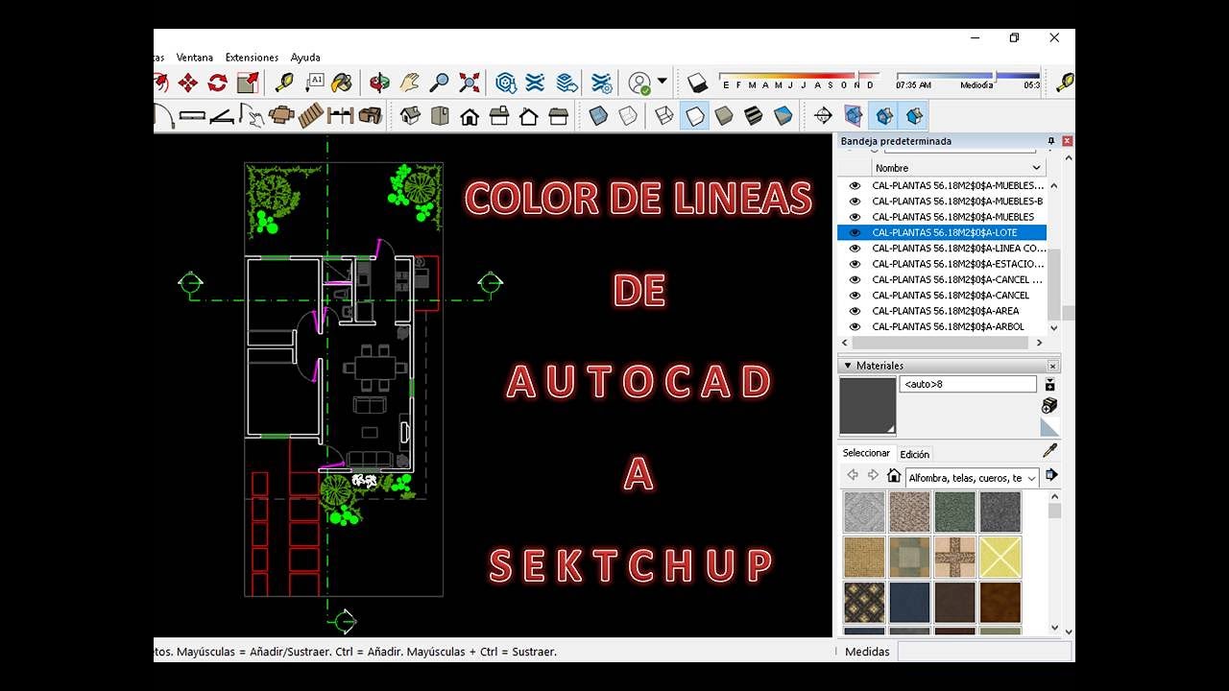Click the user account sign-in icon
The height and width of the screenshot is (691, 1229).
639,83
